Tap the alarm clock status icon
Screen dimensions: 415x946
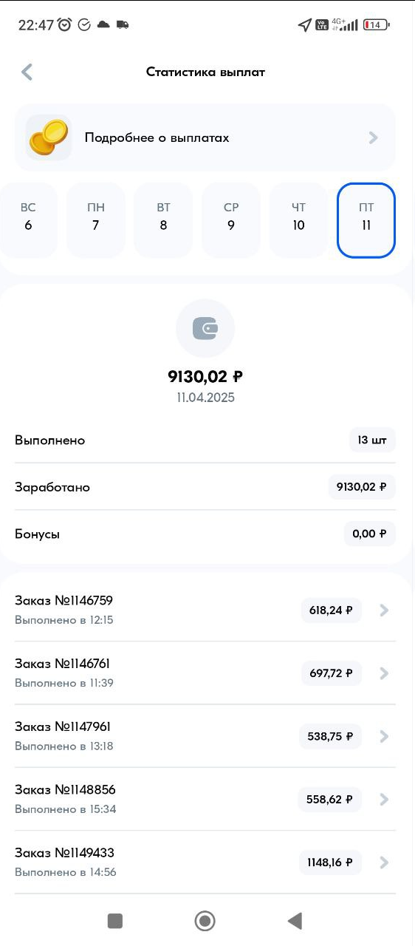[x=65, y=24]
